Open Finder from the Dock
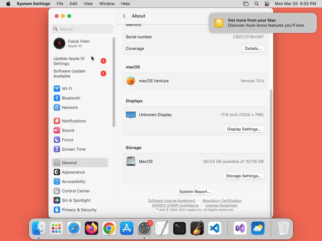Image resolution: width=322 pixels, height=241 pixels. click(x=39, y=228)
